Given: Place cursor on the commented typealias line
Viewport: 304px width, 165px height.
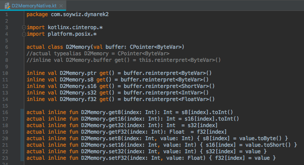Looking at the screenshot, I should click(x=98, y=54).
